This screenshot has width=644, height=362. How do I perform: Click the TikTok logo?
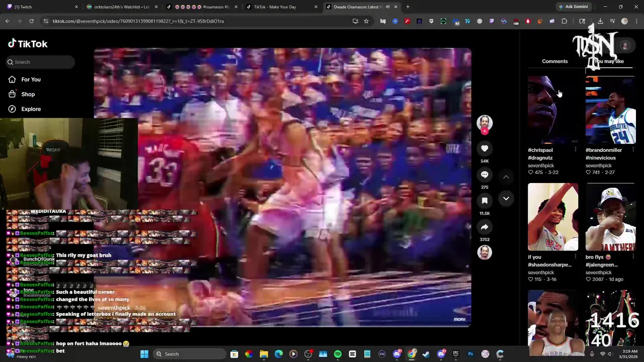coord(28,44)
